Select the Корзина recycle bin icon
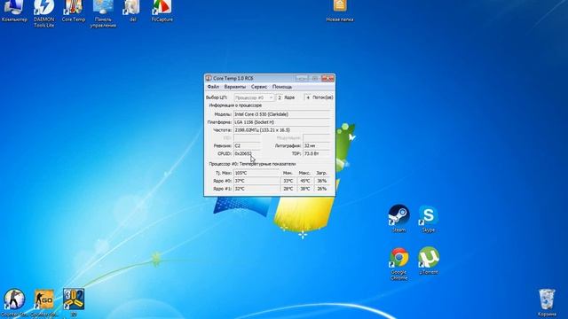The image size is (568, 319). (547, 302)
